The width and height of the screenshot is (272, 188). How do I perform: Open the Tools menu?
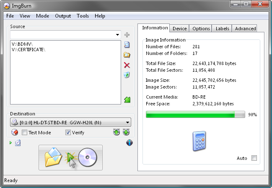pos(83,16)
